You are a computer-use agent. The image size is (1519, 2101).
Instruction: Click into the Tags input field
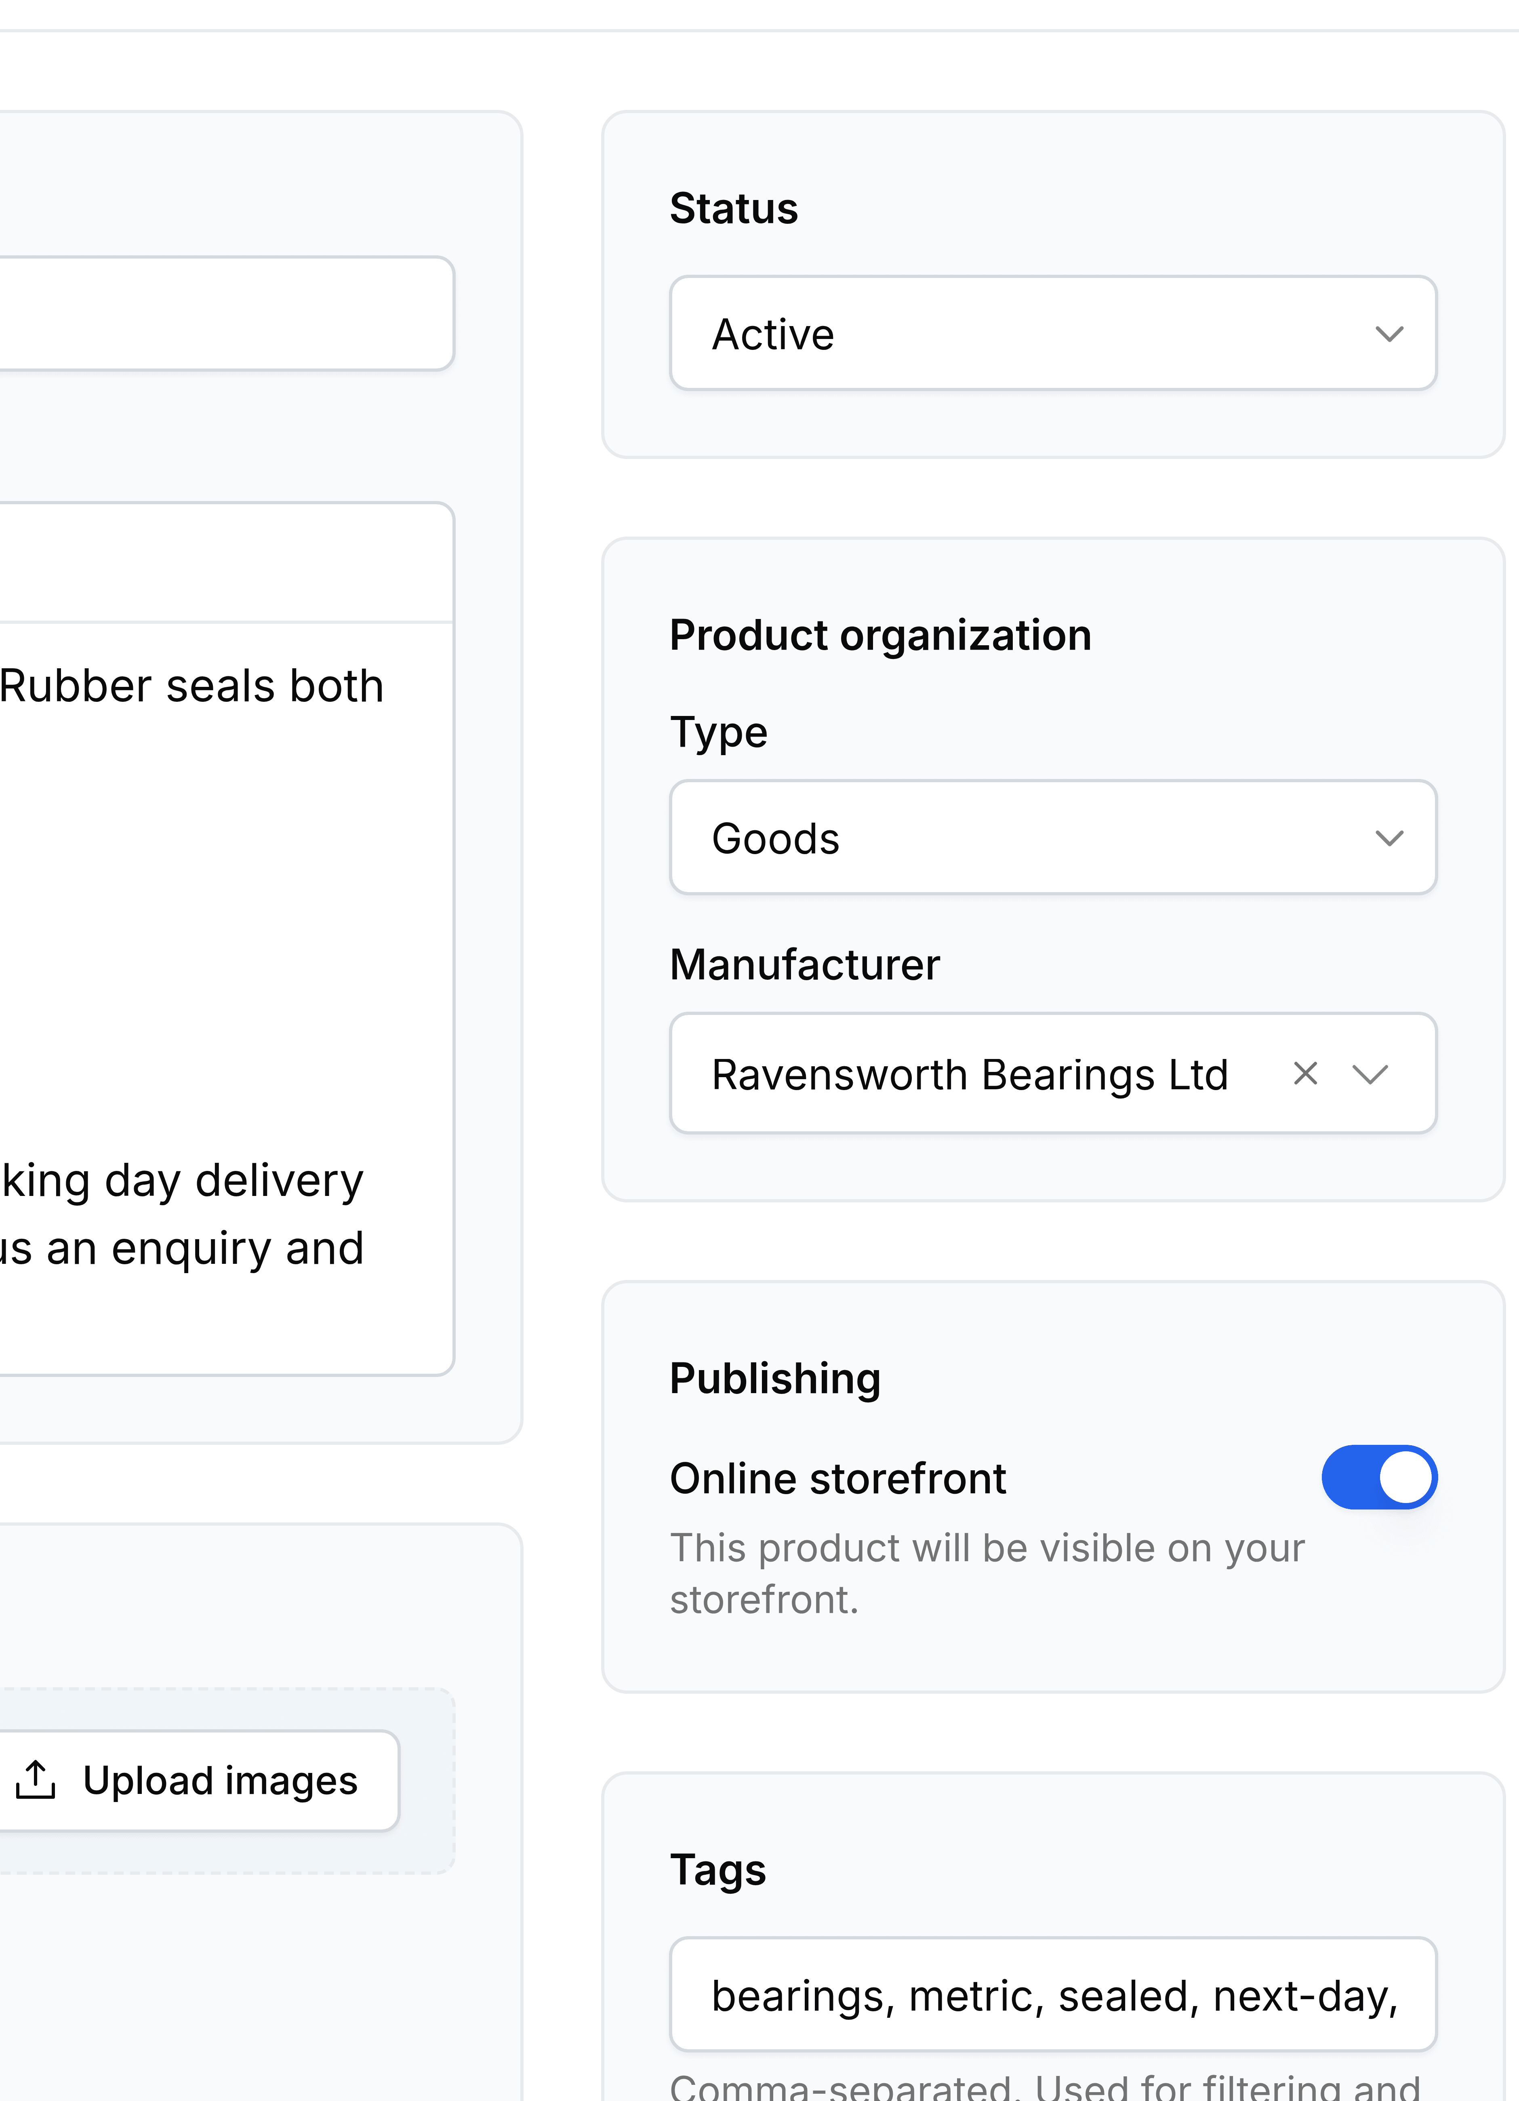pyautogui.click(x=1053, y=1994)
